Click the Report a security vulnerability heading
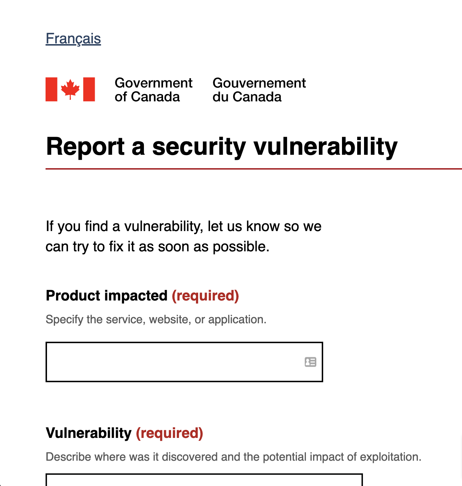Screen dimensions: 462x486 pos(222,146)
